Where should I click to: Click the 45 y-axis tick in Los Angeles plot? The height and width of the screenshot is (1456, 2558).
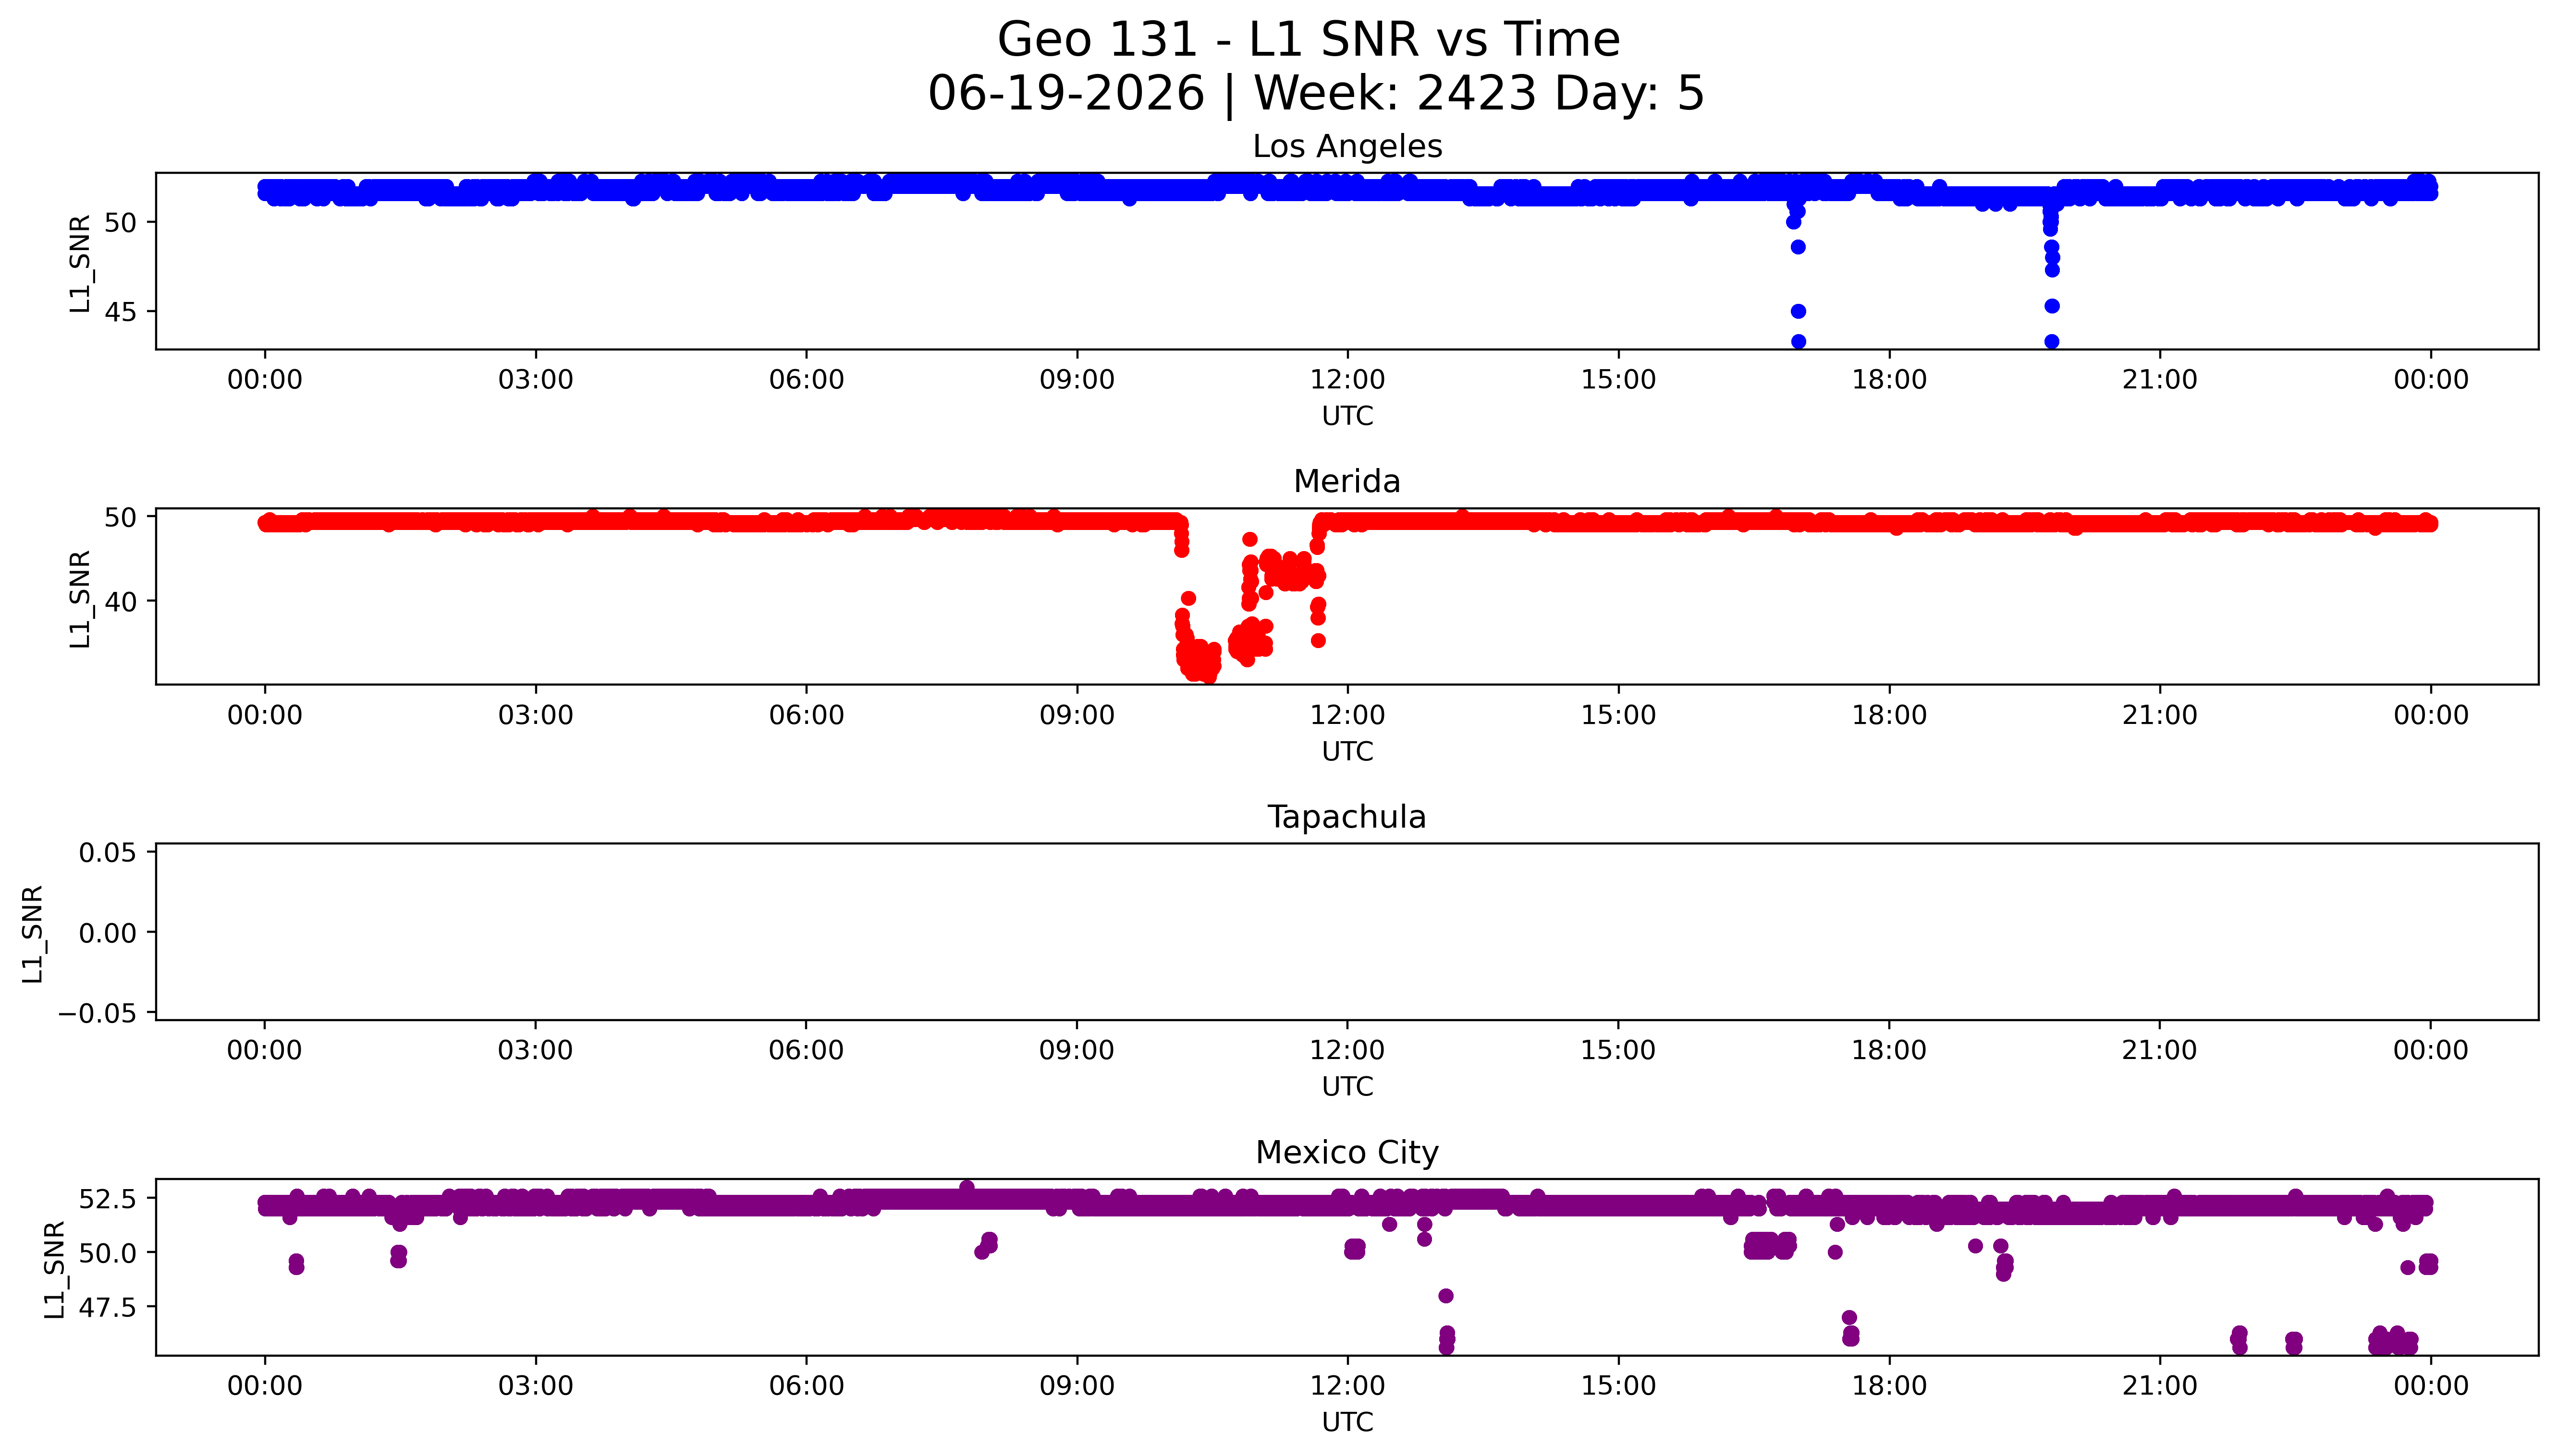coord(120,312)
